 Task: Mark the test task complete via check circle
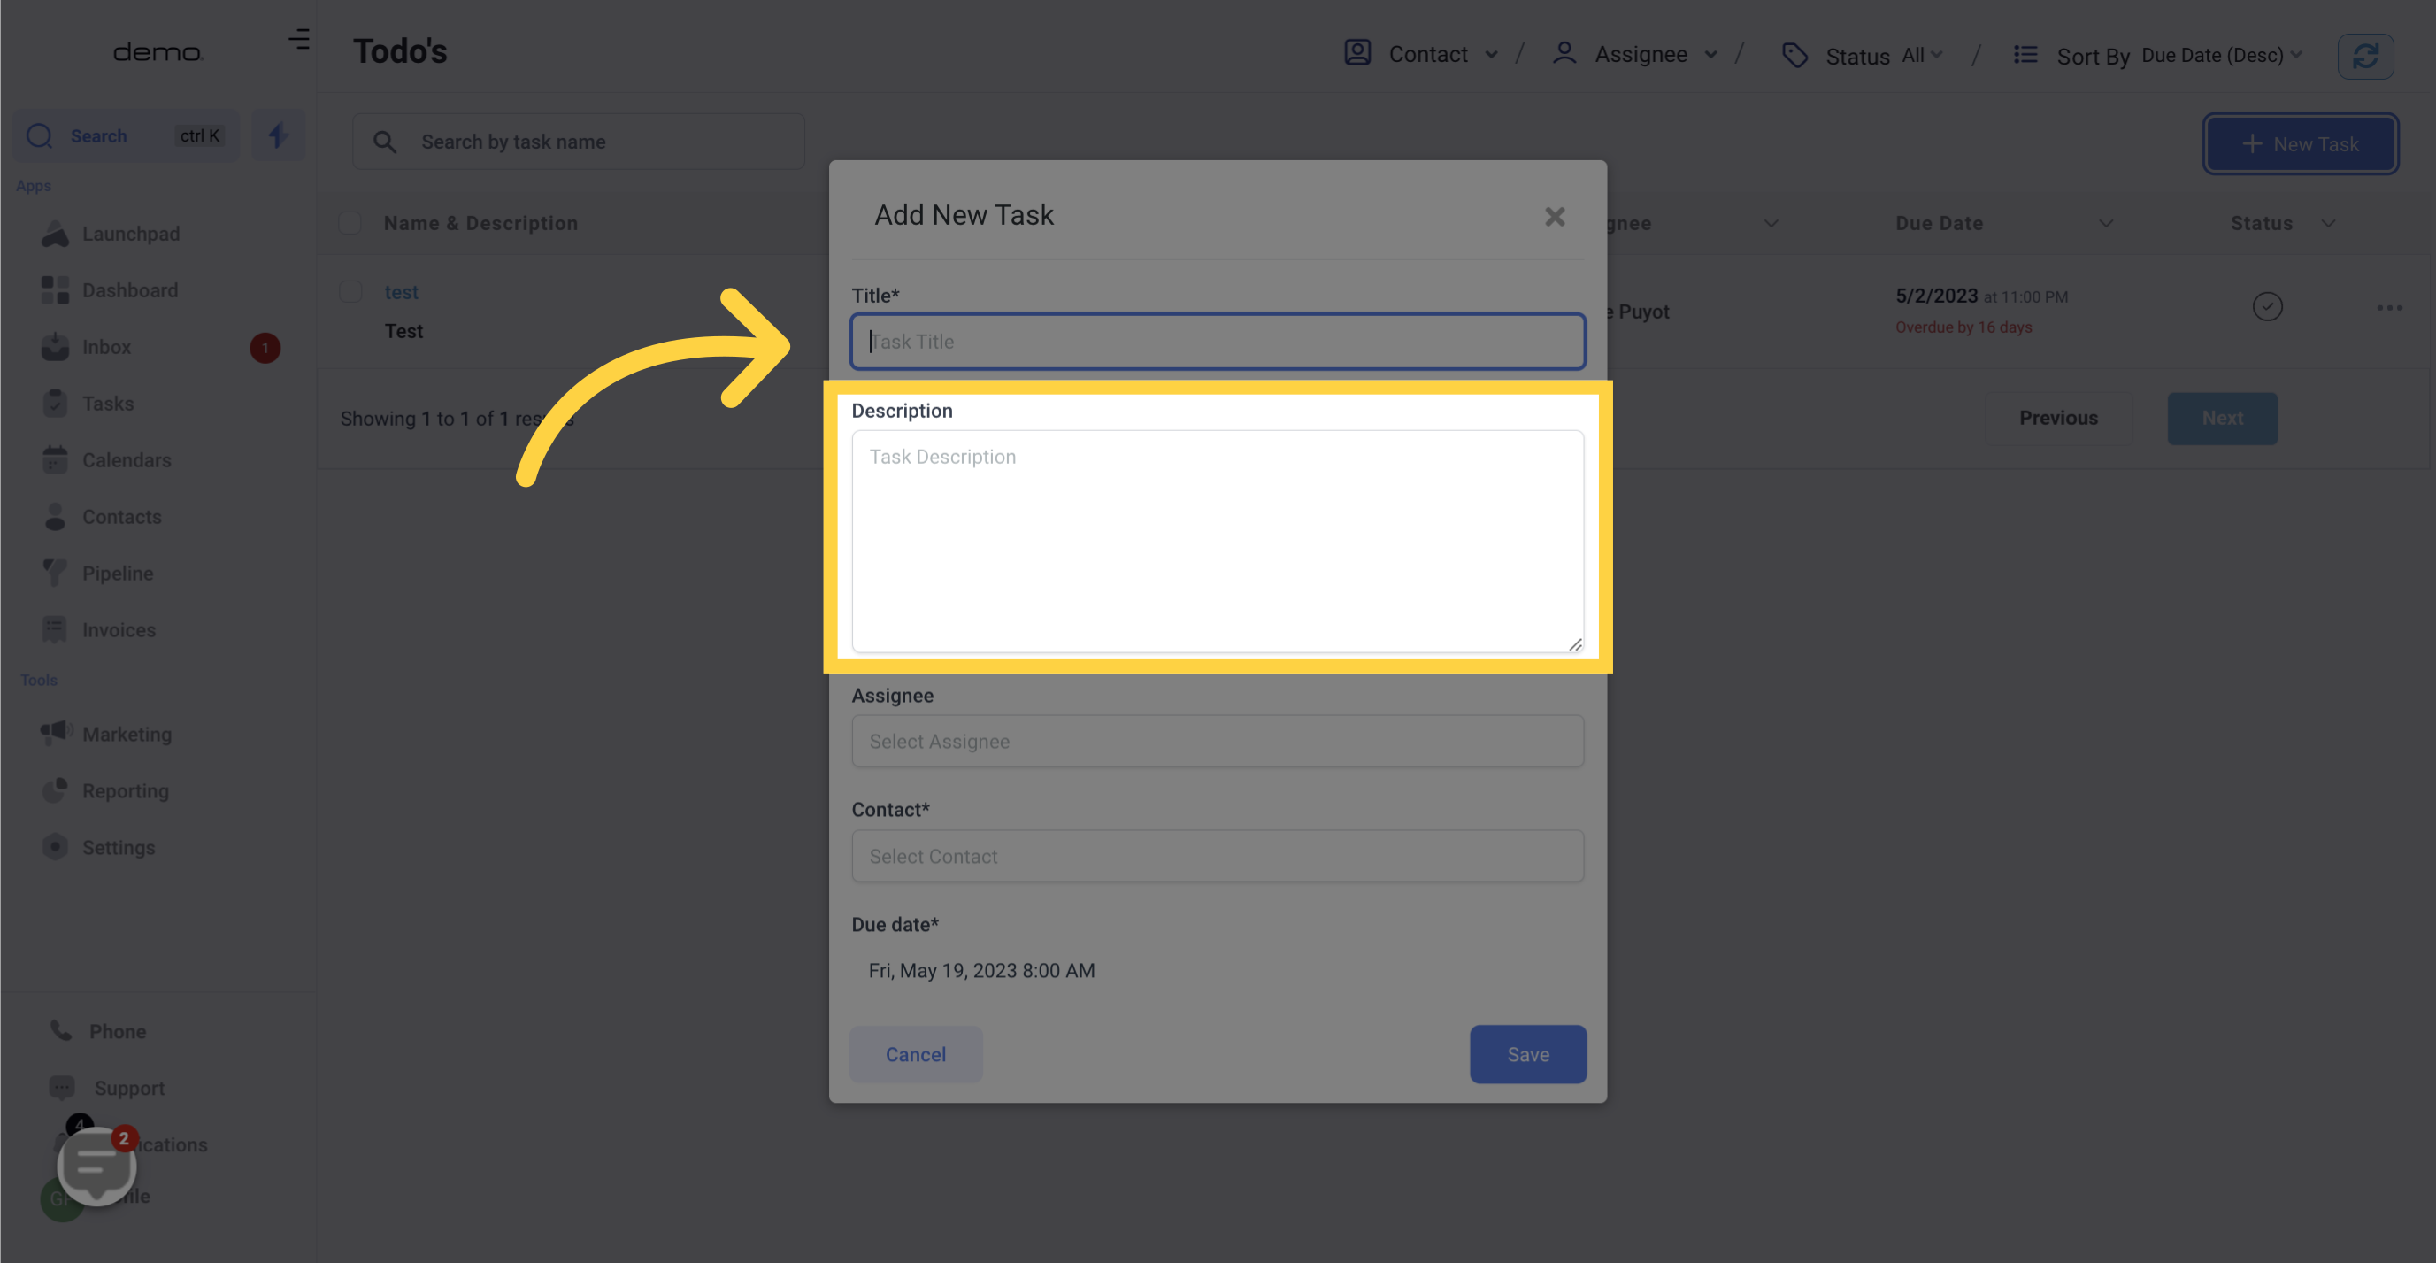point(2267,306)
